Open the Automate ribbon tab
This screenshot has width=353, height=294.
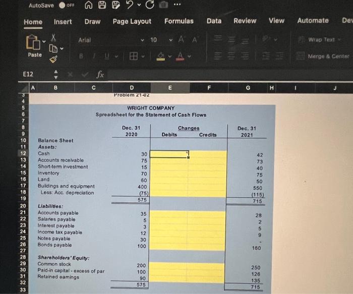(313, 21)
